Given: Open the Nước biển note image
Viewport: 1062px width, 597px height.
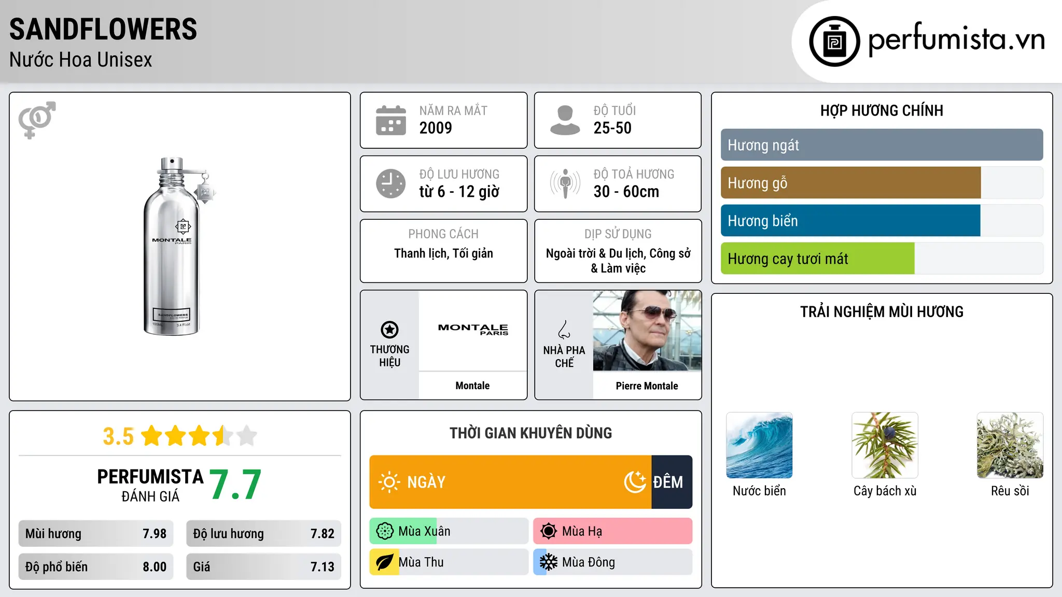Looking at the screenshot, I should tap(759, 445).
